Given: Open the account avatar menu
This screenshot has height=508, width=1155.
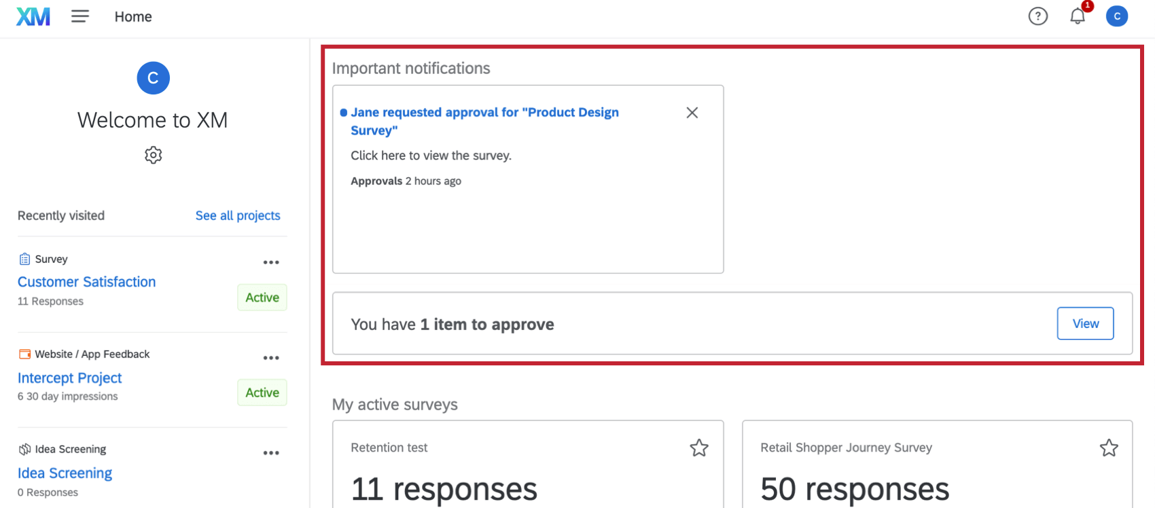Looking at the screenshot, I should [x=1116, y=16].
